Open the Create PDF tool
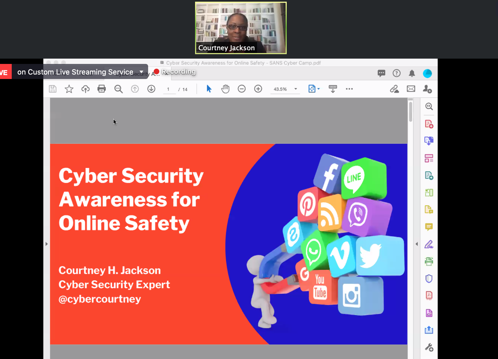Screen dimensions: 498x359 point(429,124)
